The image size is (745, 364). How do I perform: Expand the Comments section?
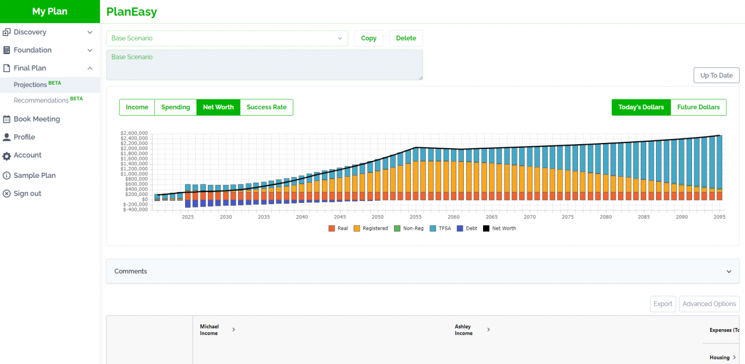point(729,271)
